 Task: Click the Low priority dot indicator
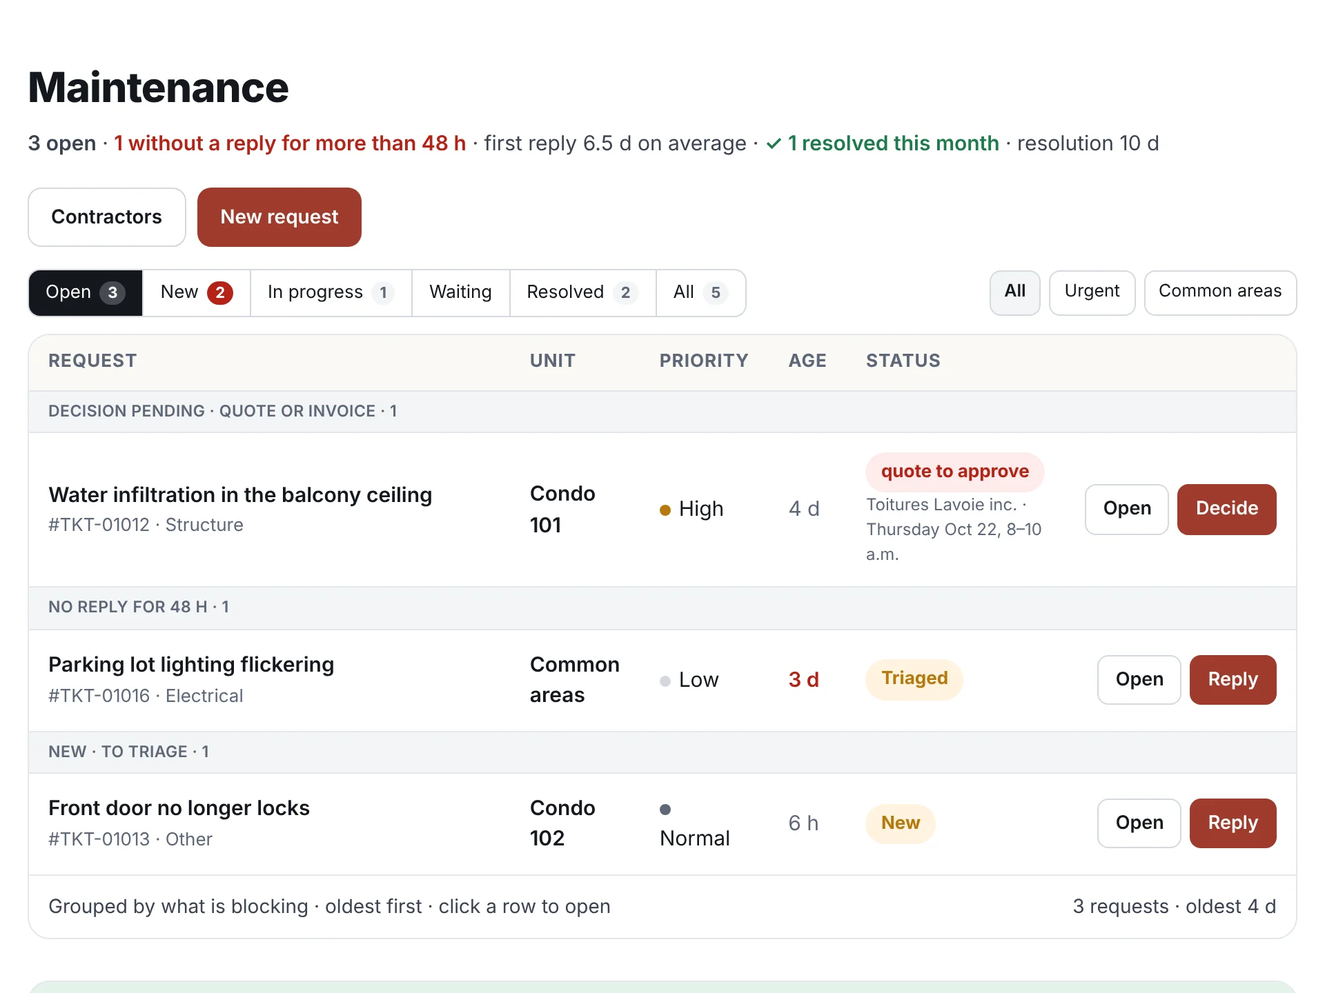click(665, 681)
